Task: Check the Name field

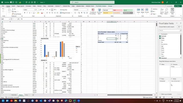Action: 160,40
